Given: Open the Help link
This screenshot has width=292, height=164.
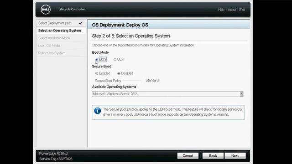Looking at the screenshot, I should (221, 10).
